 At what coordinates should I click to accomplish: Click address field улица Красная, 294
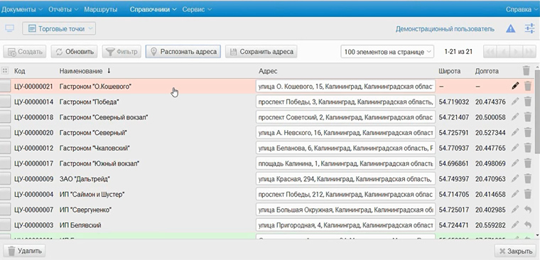click(x=346, y=179)
